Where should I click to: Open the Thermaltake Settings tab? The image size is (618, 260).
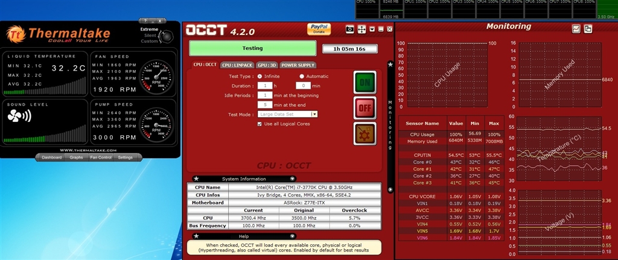[x=126, y=157]
